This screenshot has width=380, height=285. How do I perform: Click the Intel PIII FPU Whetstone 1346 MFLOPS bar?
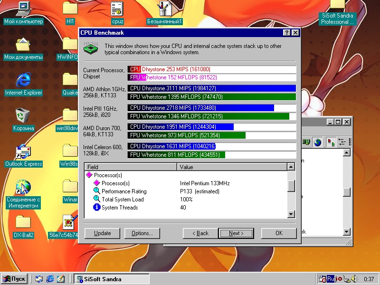(212, 116)
